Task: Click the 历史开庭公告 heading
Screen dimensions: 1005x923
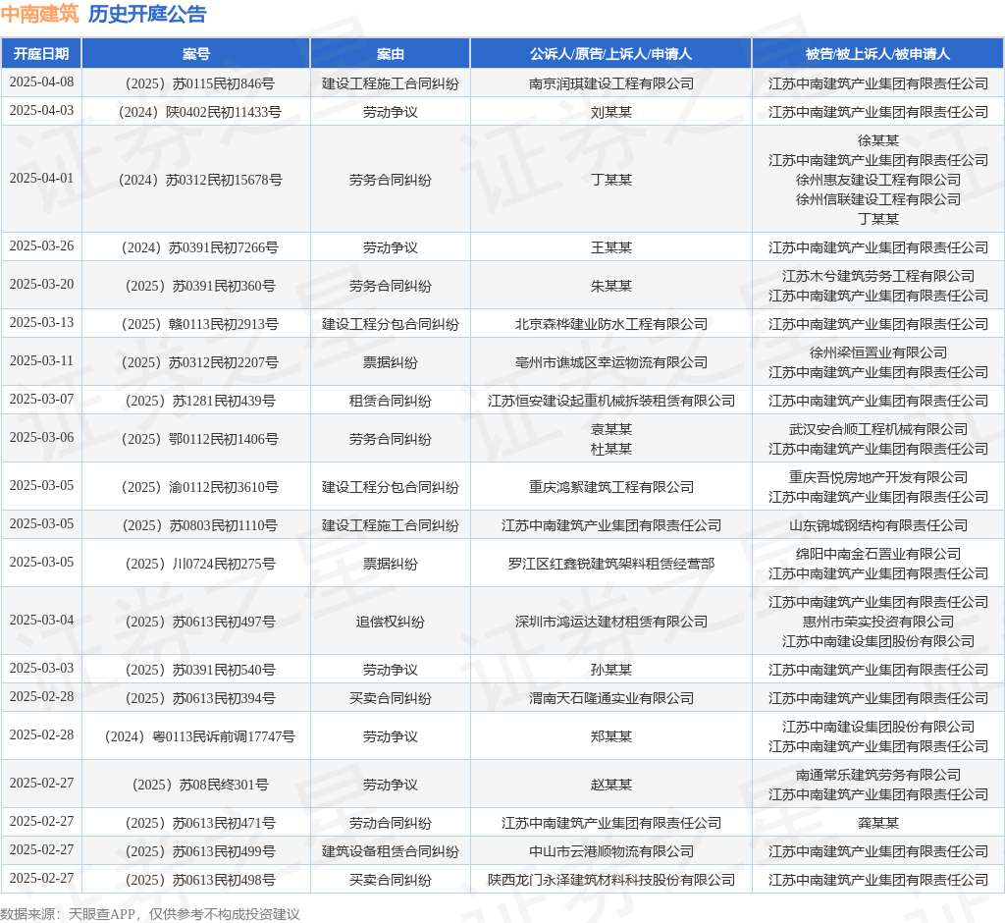Action: pos(147,14)
